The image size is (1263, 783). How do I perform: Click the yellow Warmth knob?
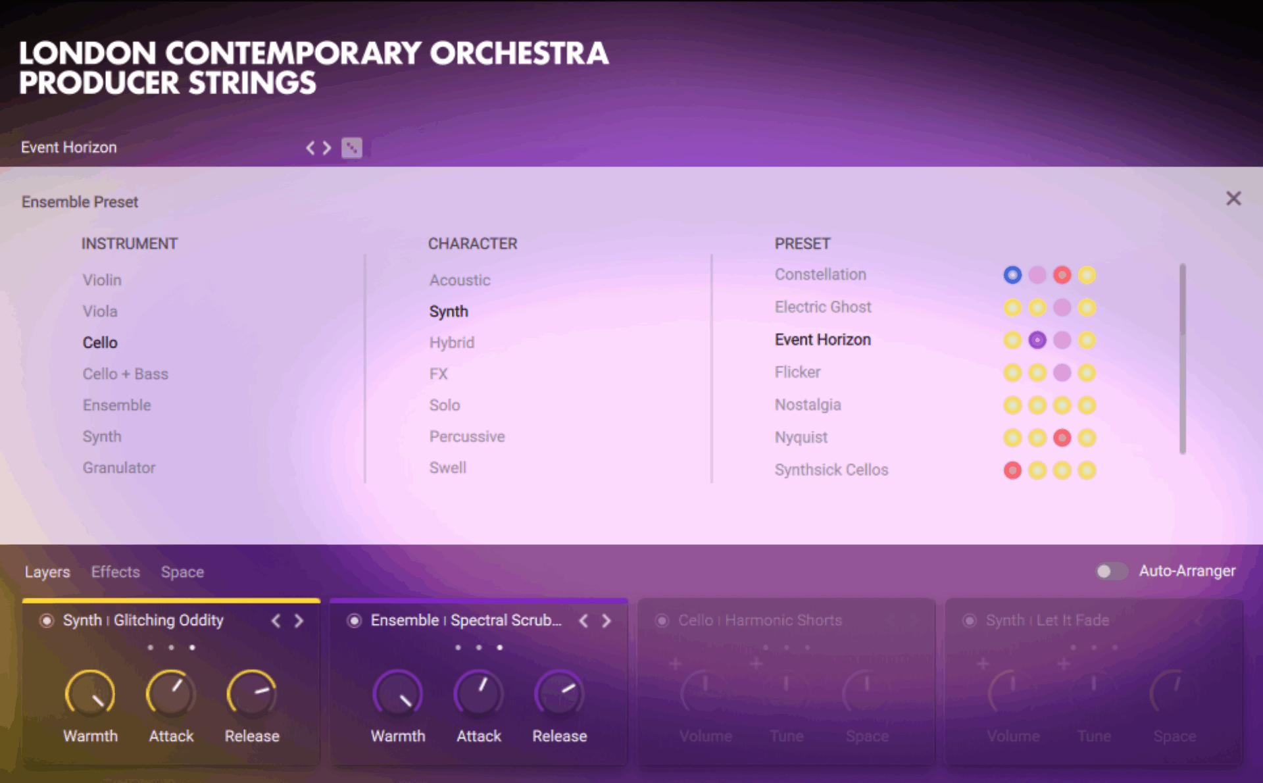pyautogui.click(x=90, y=693)
